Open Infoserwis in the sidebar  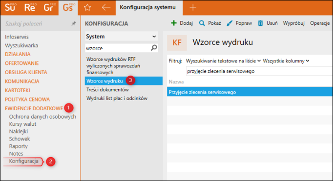point(17,37)
